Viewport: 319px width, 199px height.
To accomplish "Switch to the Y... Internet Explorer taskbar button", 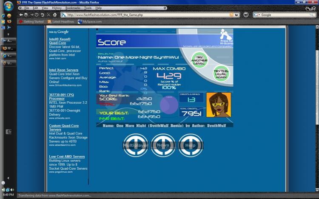I will [x=9, y=56].
